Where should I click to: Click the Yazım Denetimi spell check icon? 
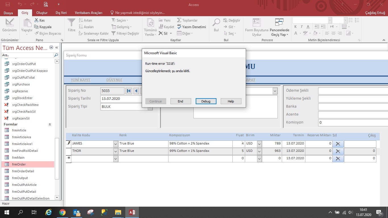(179, 27)
